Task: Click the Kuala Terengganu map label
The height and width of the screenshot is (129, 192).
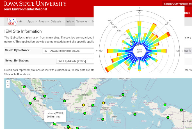Action: click(x=49, y=80)
